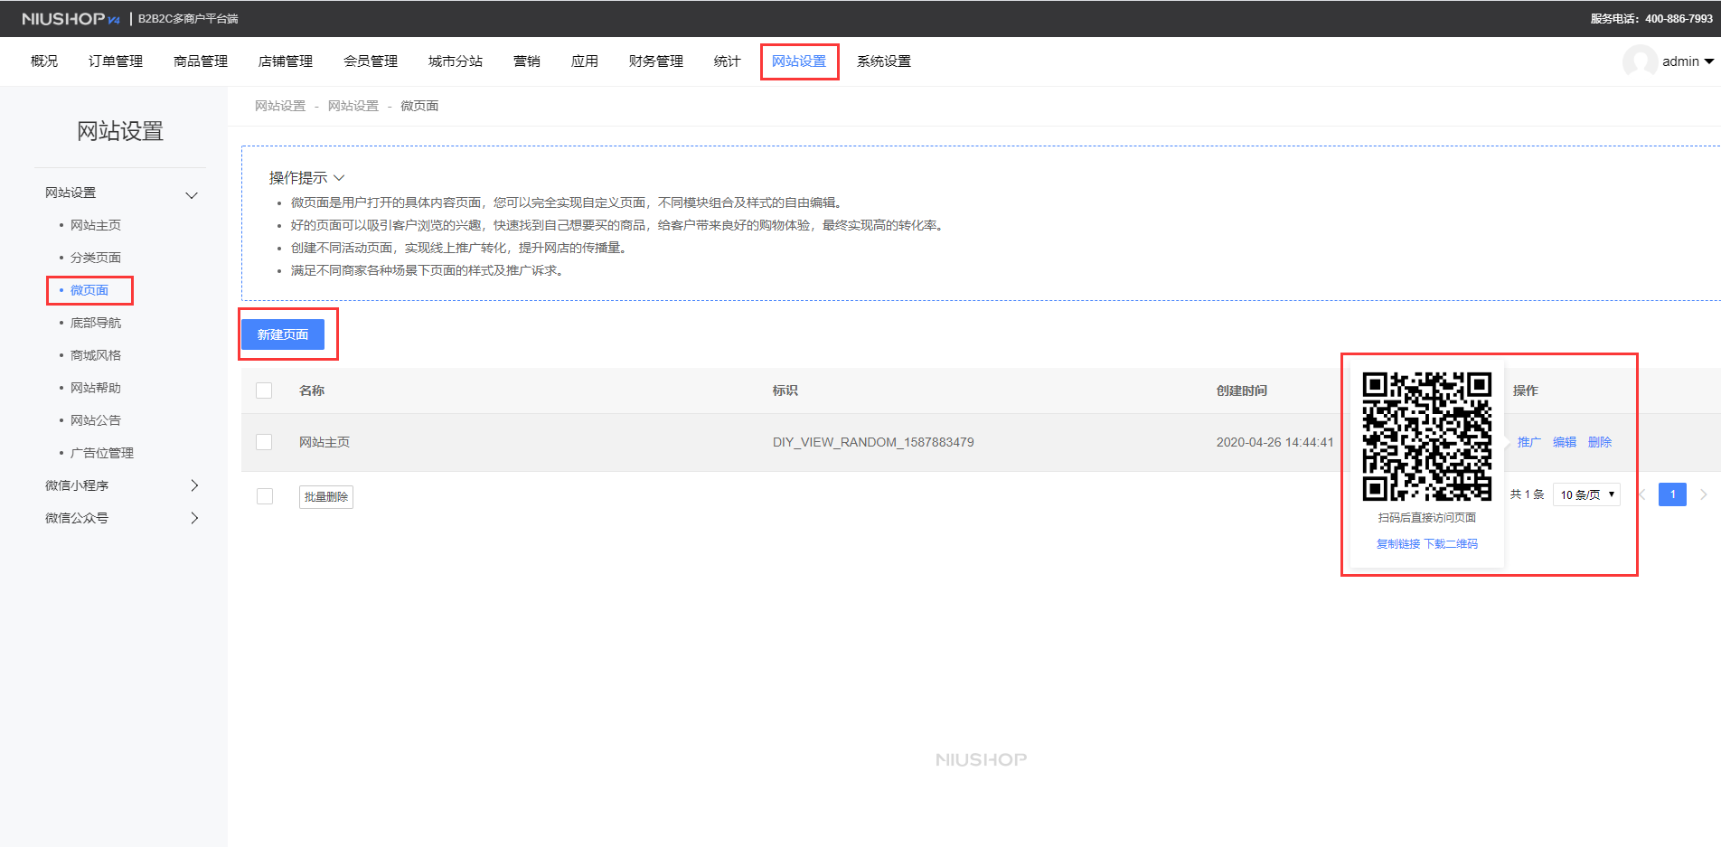Select page 1 in the pagination
The image size is (1721, 847).
tap(1672, 494)
